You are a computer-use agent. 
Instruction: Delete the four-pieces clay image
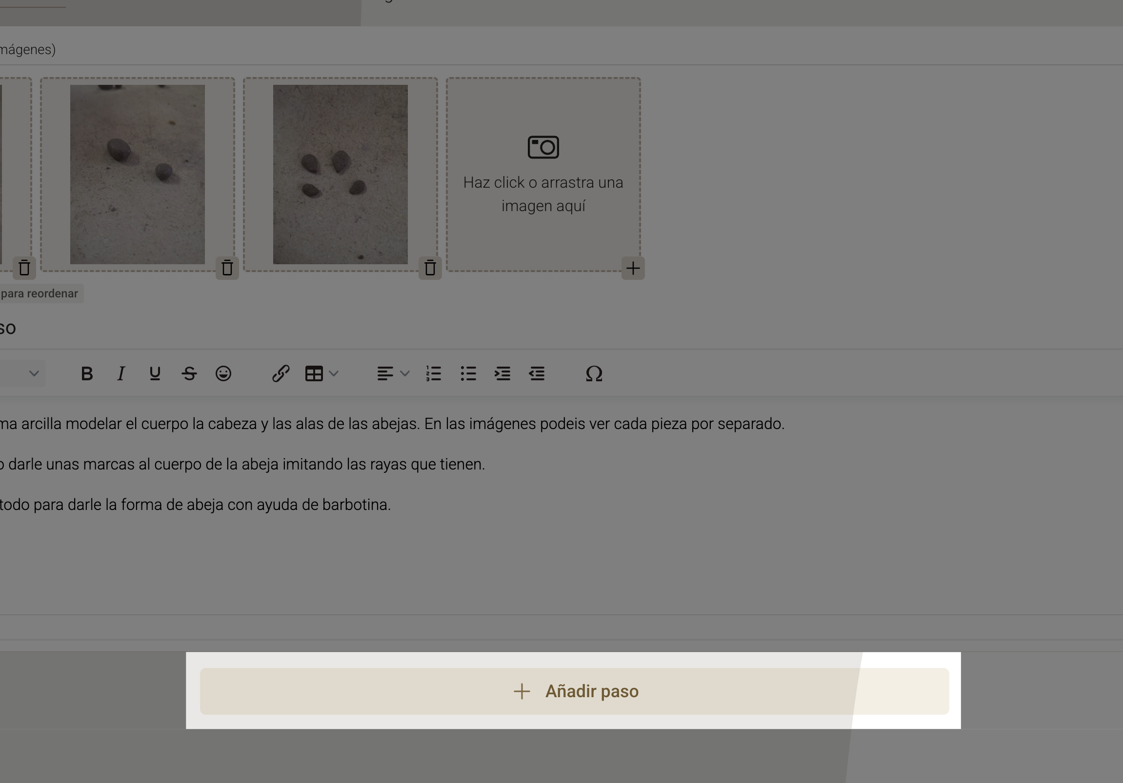coord(430,268)
